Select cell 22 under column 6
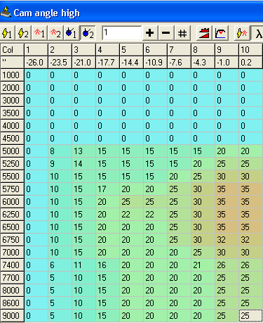This screenshot has height=323, width=263. pyautogui.click(x=156, y=215)
